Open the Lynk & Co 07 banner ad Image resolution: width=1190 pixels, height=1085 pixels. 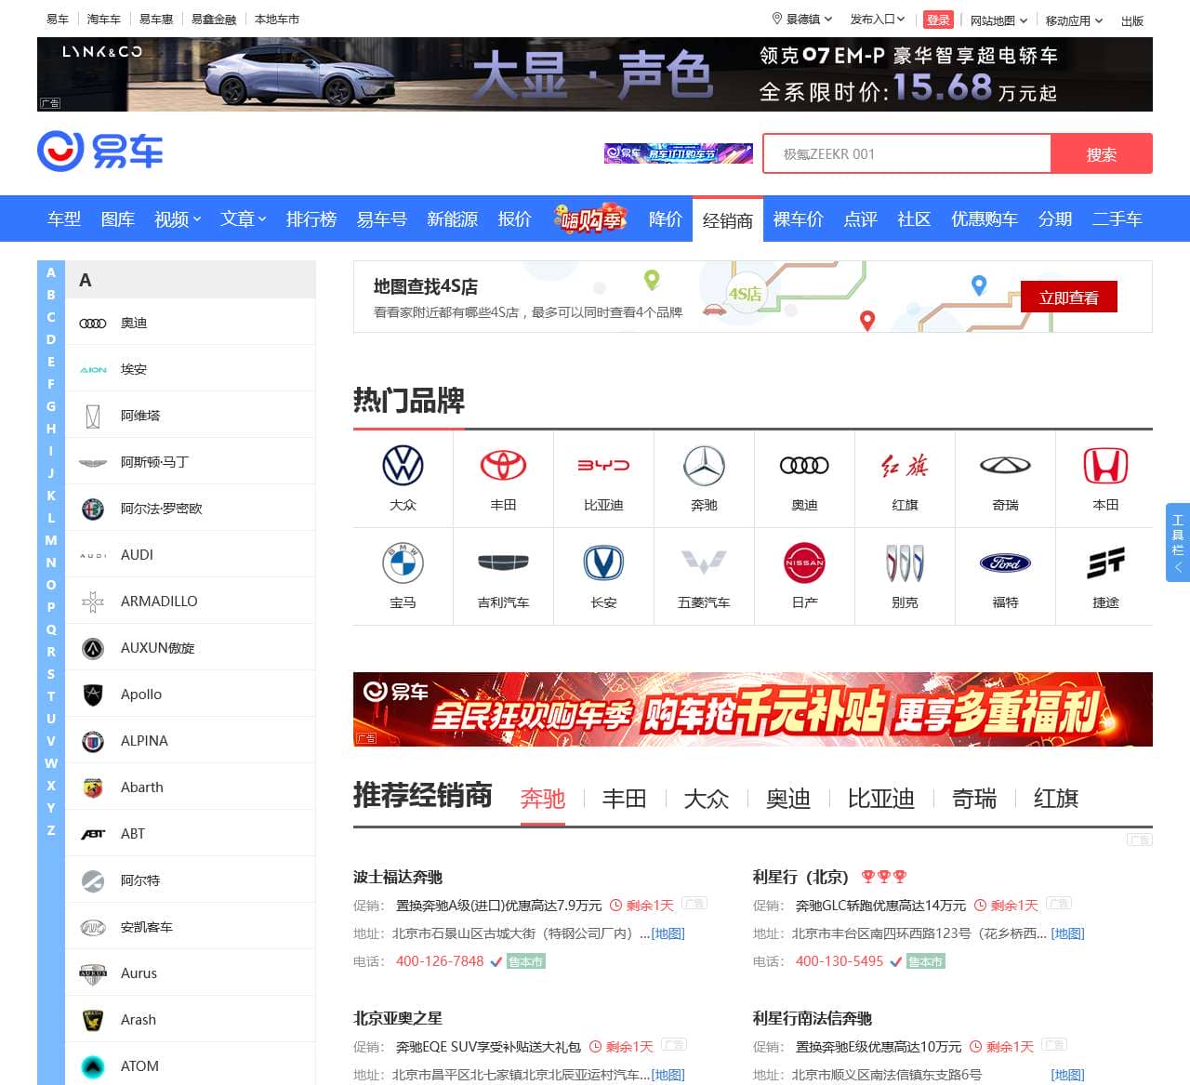[595, 74]
